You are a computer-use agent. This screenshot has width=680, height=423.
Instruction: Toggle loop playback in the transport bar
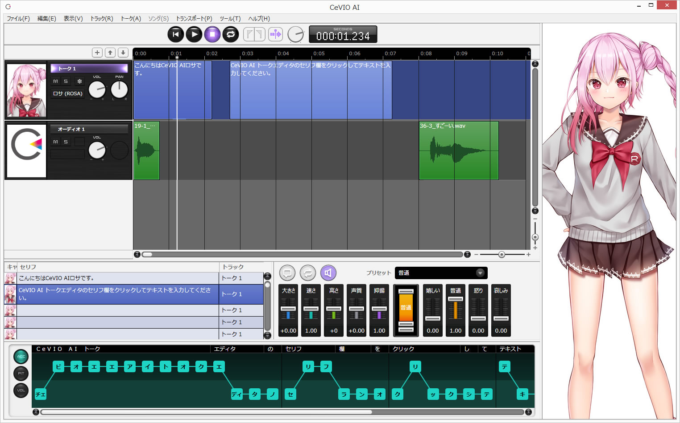230,34
